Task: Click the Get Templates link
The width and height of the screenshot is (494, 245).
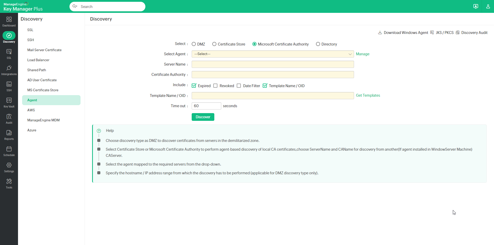Action: tap(368, 95)
